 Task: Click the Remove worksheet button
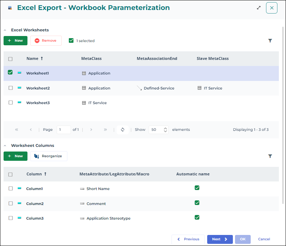[x=46, y=41]
